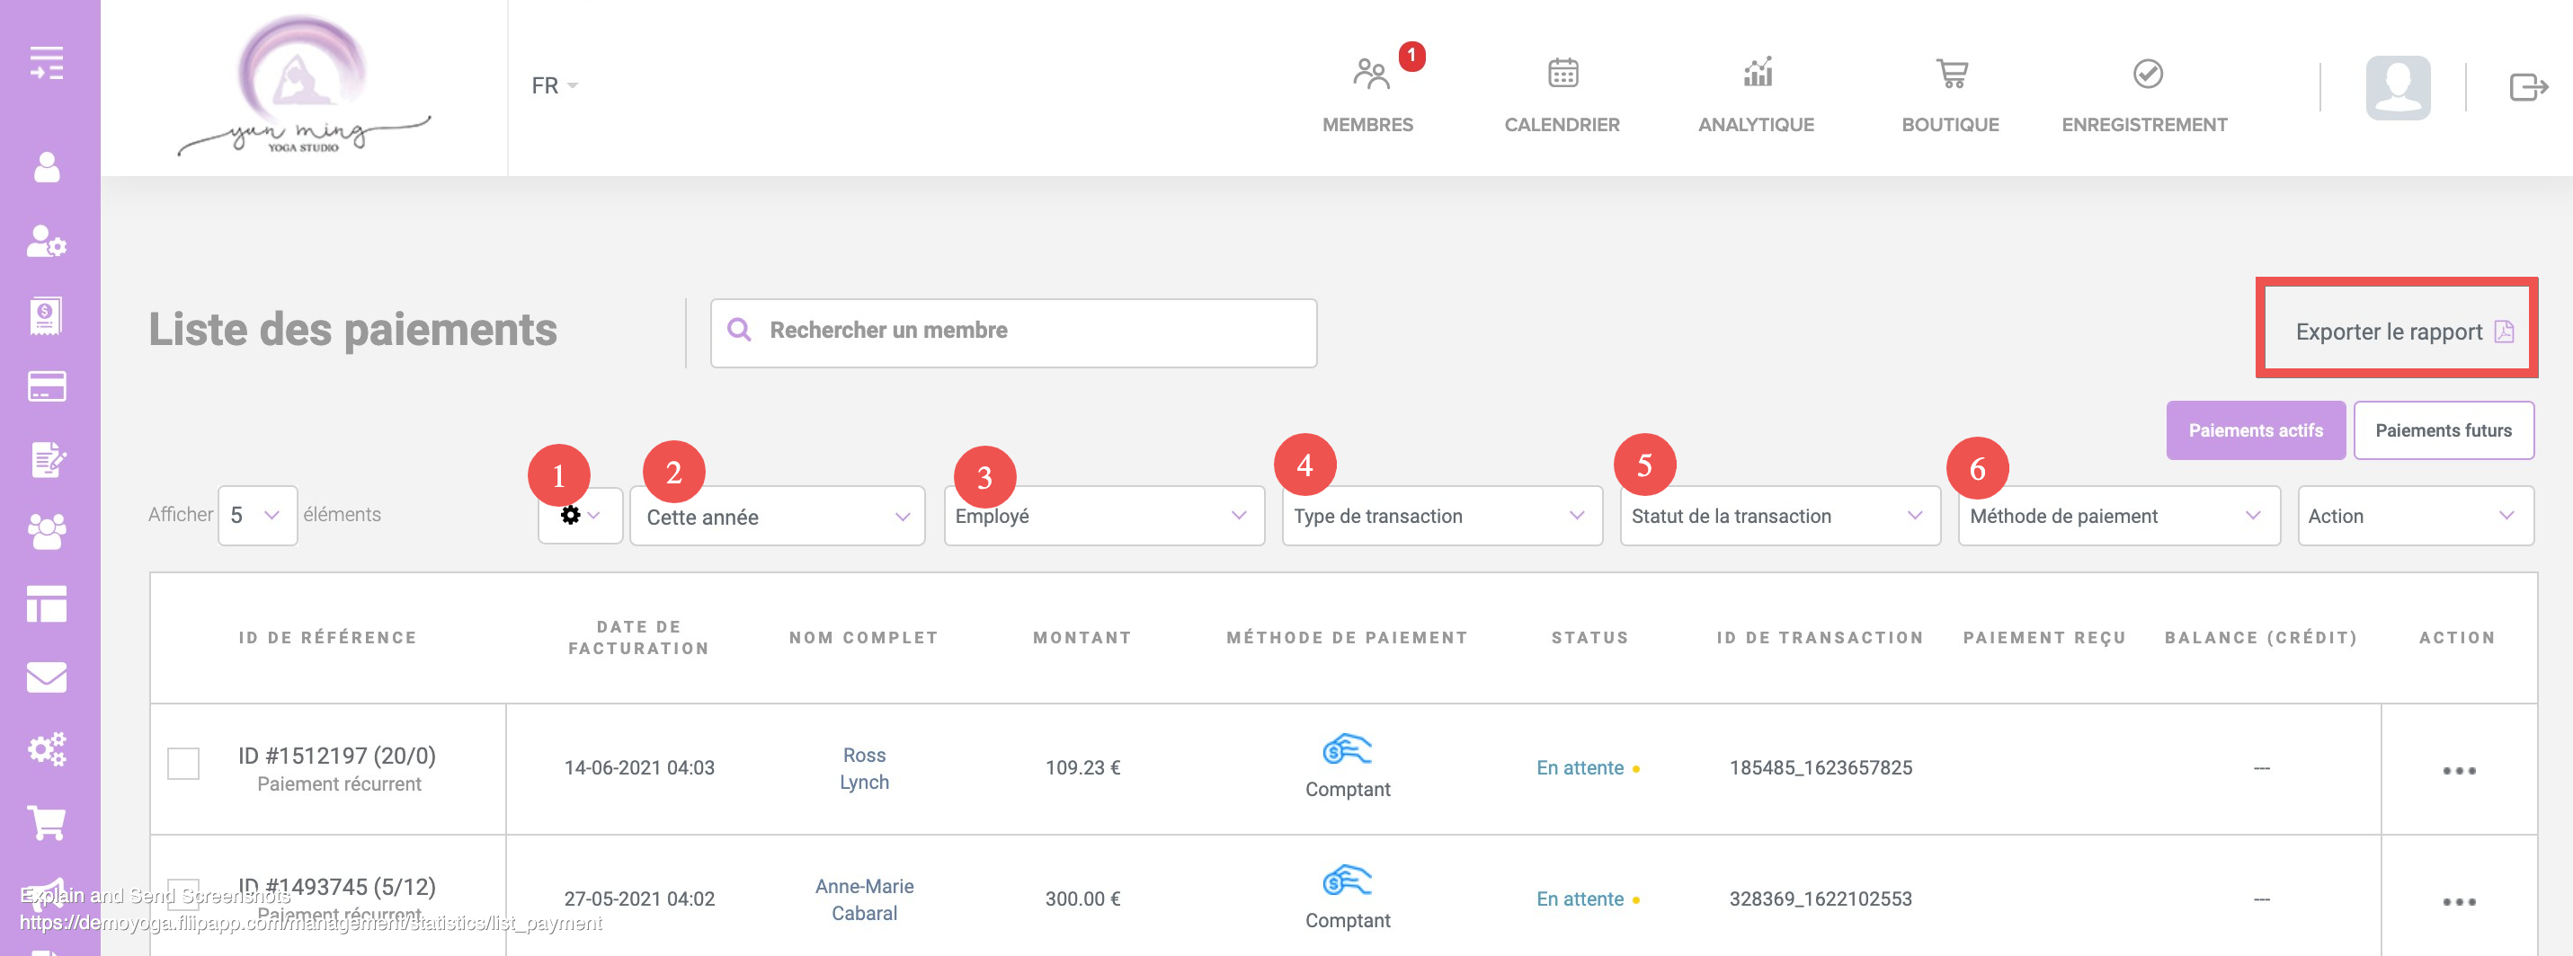Click the envelope messages sidebar icon

[x=47, y=677]
